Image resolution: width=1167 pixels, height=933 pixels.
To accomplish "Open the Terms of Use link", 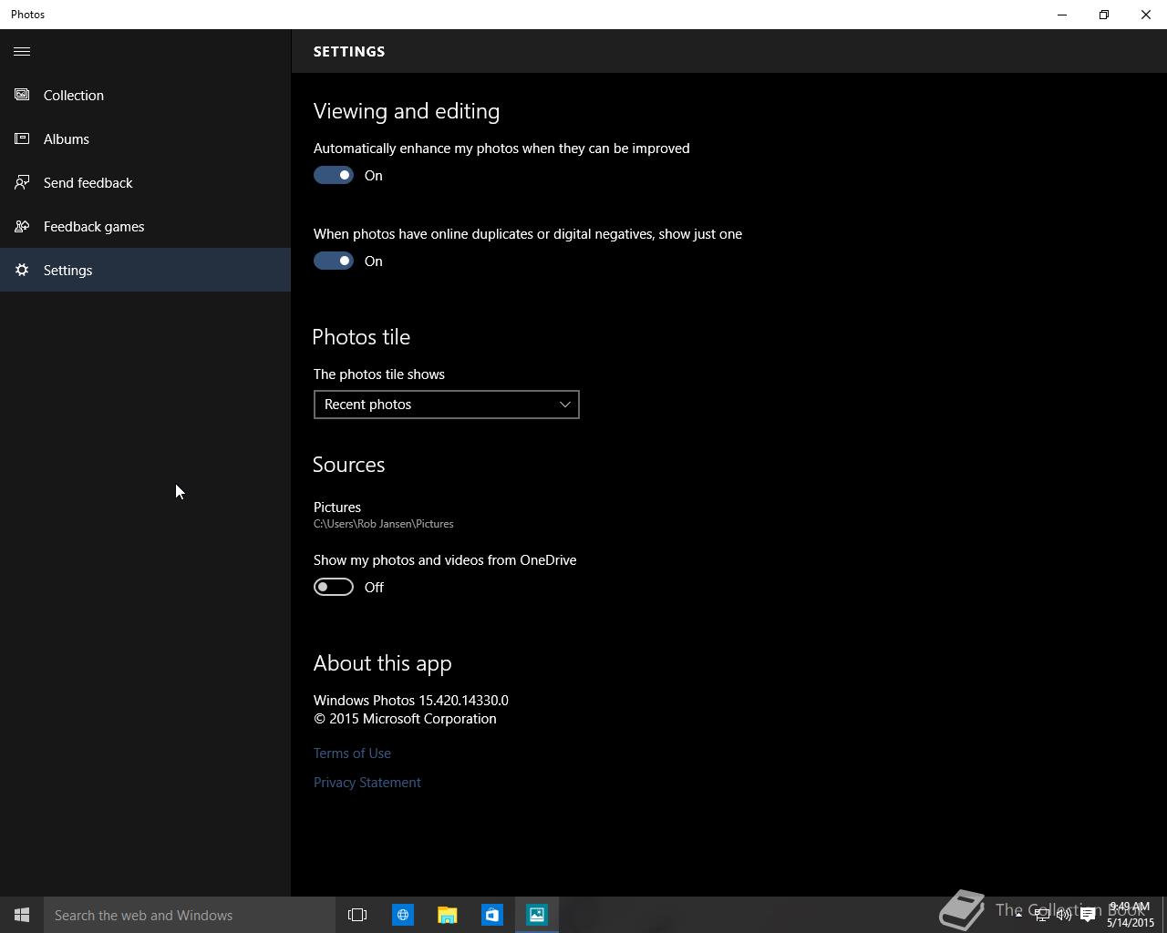I will [x=352, y=754].
